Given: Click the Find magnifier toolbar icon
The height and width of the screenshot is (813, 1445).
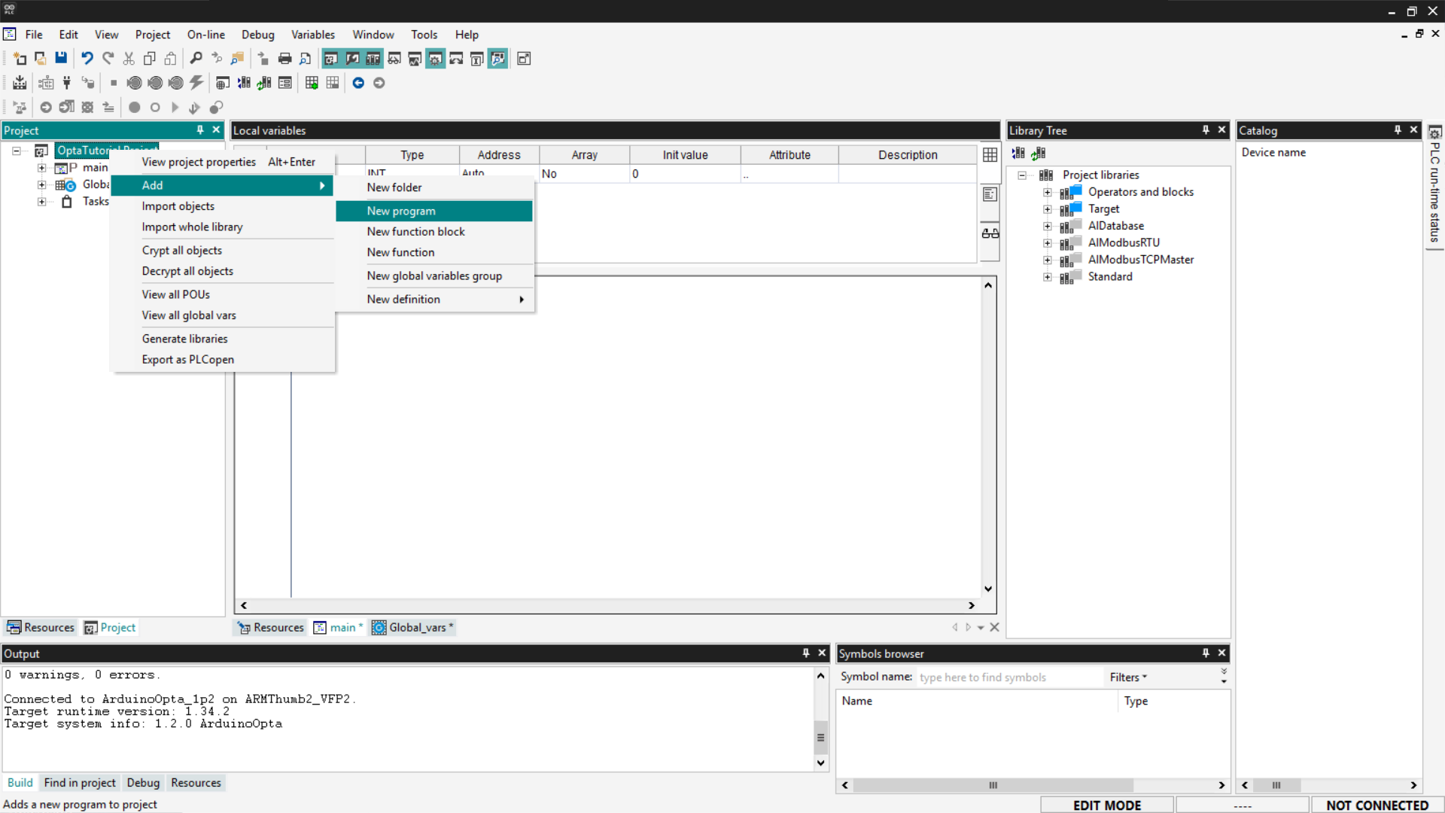Looking at the screenshot, I should (x=196, y=58).
